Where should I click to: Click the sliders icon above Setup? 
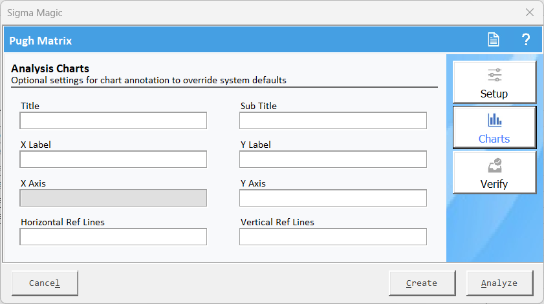494,75
